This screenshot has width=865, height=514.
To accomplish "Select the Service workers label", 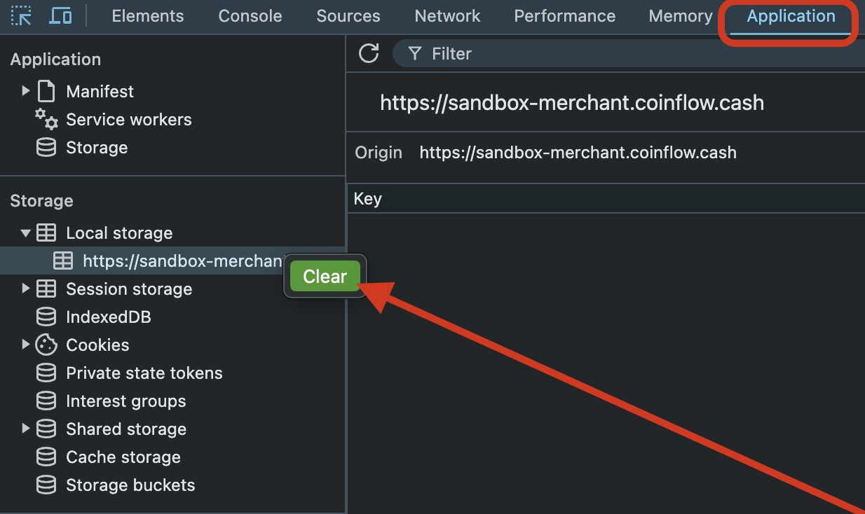I will [129, 120].
